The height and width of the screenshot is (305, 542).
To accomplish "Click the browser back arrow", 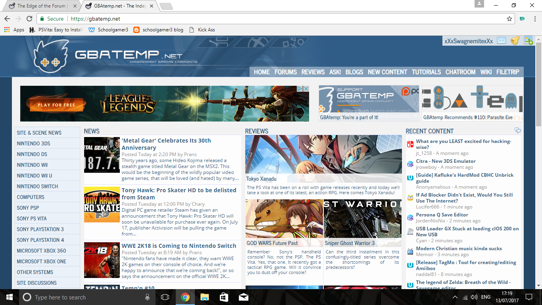I will (x=7, y=19).
